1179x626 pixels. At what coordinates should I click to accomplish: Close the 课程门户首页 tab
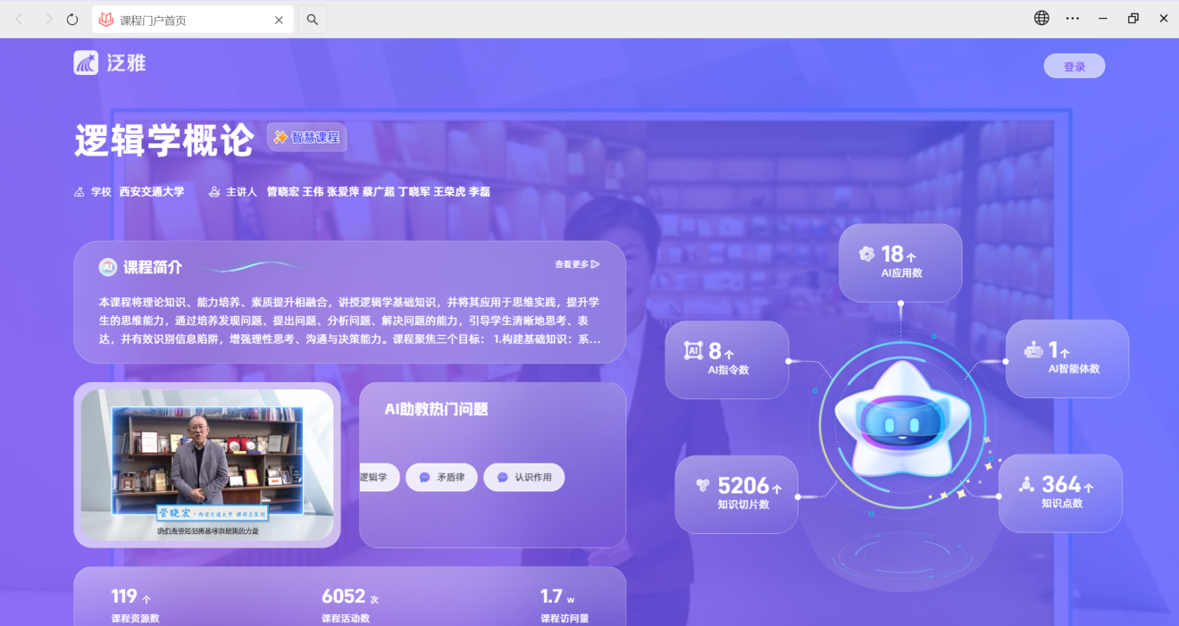click(x=279, y=20)
